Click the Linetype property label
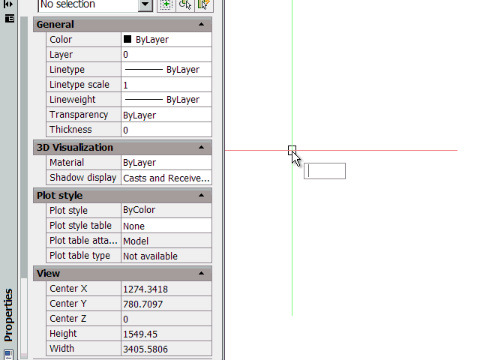Viewport: 480px width, 360px height. pyautogui.click(x=67, y=70)
